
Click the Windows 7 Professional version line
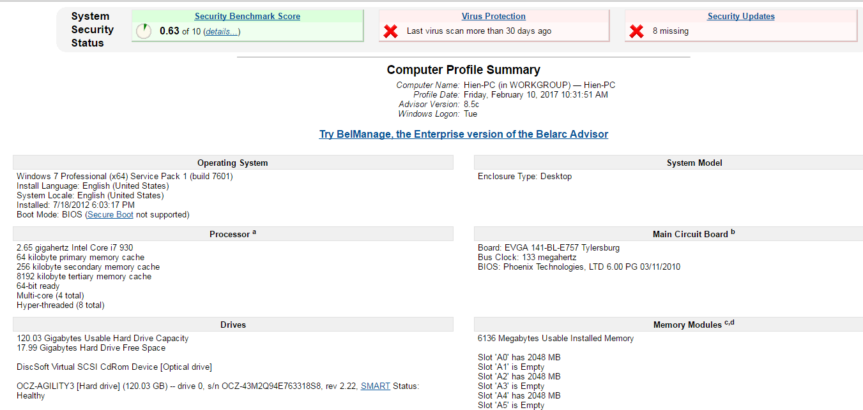point(125,177)
